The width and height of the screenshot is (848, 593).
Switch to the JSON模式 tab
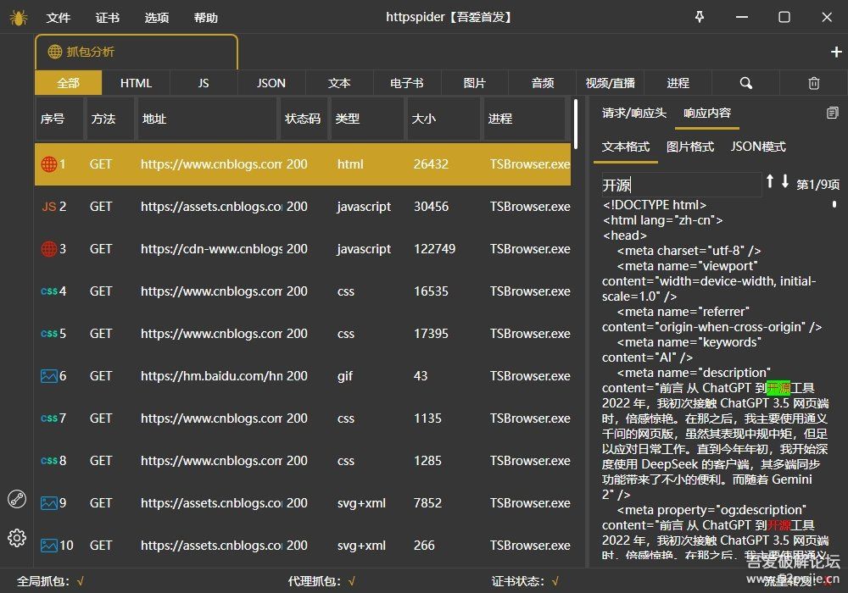(758, 147)
